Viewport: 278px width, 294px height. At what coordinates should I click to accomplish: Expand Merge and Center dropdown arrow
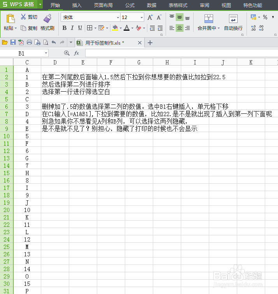[219, 28]
